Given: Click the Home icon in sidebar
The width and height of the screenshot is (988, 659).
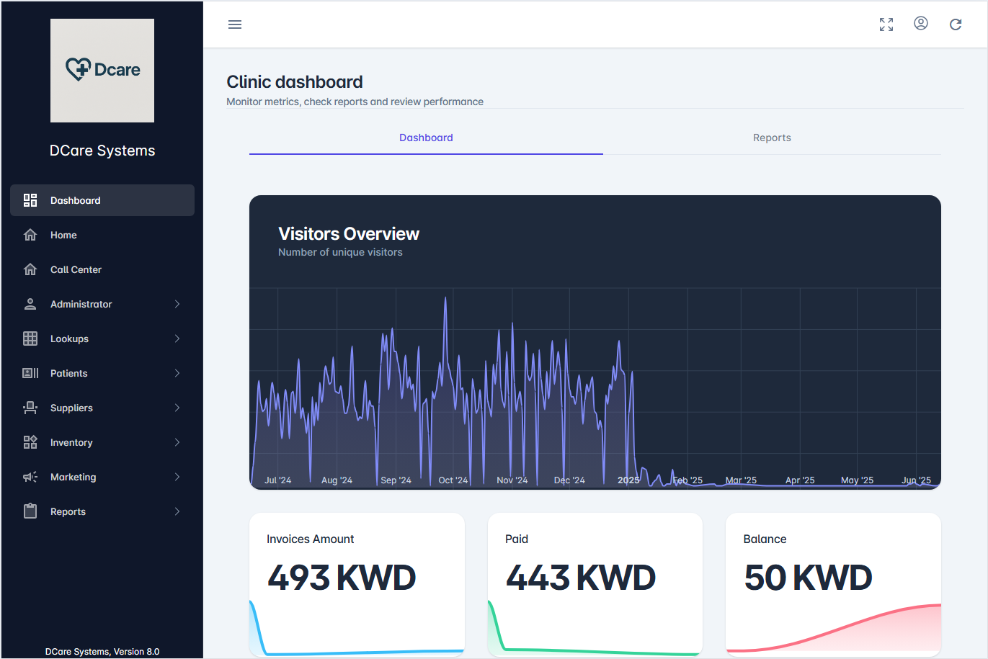Looking at the screenshot, I should click(x=30, y=235).
